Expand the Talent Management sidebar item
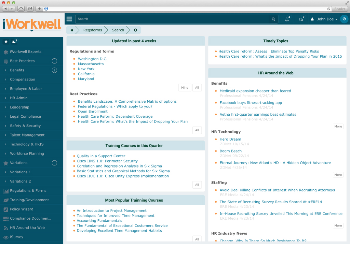This screenshot has width=350, height=262. pyautogui.click(x=27, y=135)
